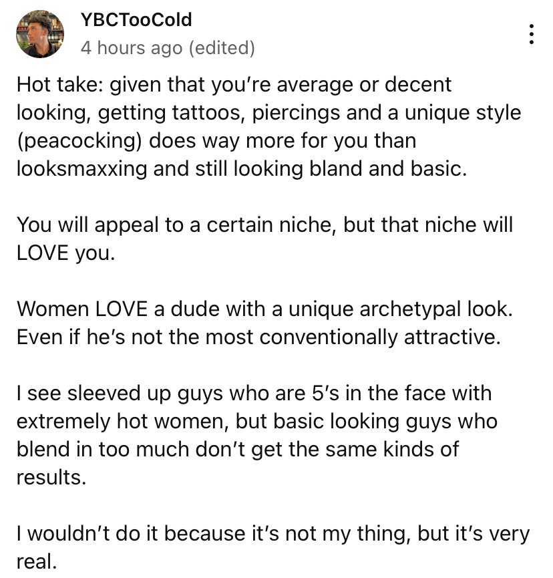553x578 pixels.
Task: Click the phrase "bland and basic."
Action: tap(387, 169)
